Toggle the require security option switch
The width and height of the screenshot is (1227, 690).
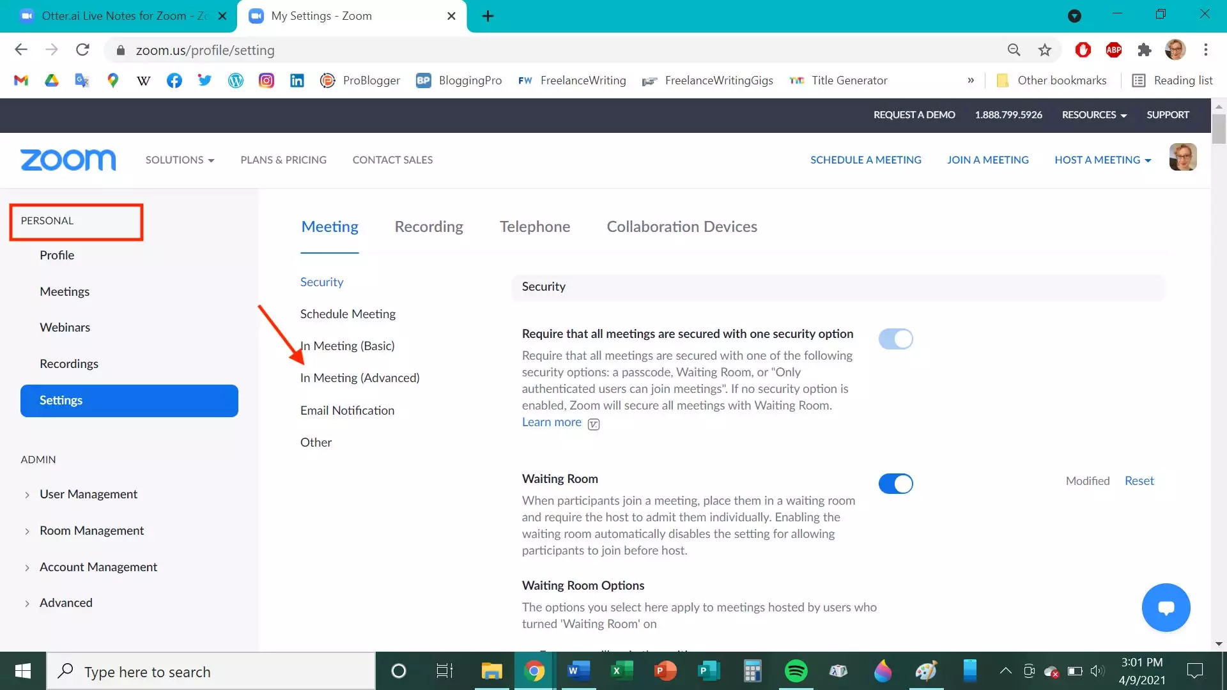(x=895, y=339)
